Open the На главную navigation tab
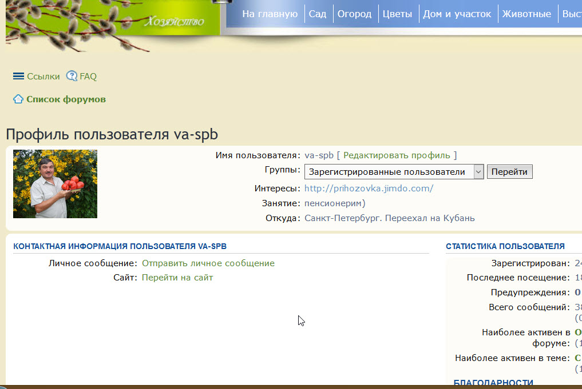 (x=270, y=14)
